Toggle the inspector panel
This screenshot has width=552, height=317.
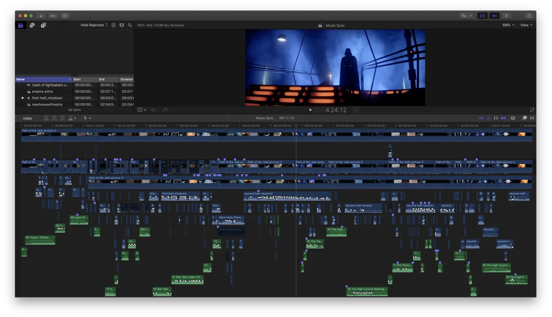pyautogui.click(x=507, y=15)
